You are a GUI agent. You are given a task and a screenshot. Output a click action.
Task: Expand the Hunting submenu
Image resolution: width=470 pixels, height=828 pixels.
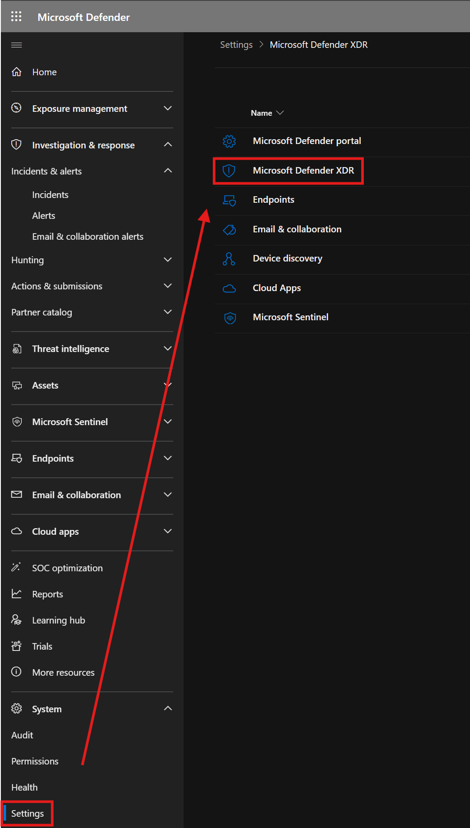[168, 260]
